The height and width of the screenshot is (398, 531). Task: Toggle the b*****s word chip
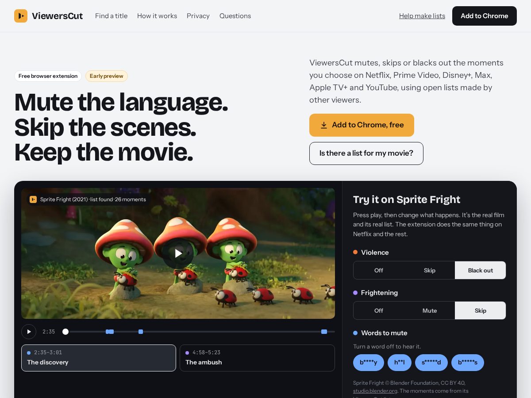pos(468,363)
